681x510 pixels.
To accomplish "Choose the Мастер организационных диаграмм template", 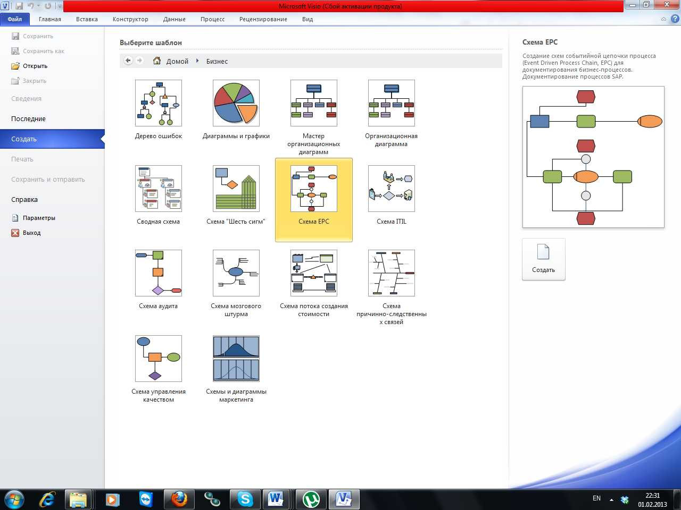I will coord(314,103).
